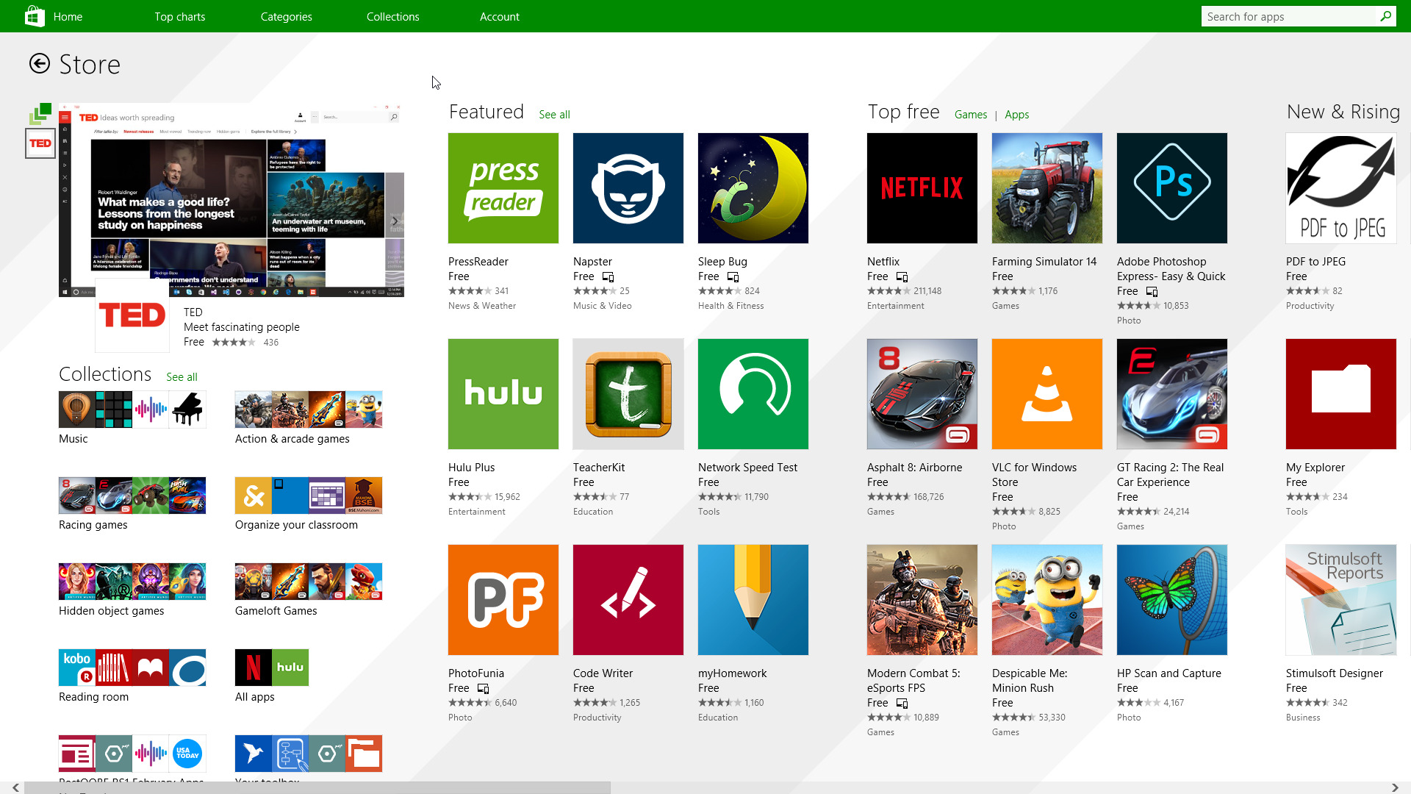Click the Windows Store logo icon
Viewport: 1411px width, 794px height.
coord(34,16)
